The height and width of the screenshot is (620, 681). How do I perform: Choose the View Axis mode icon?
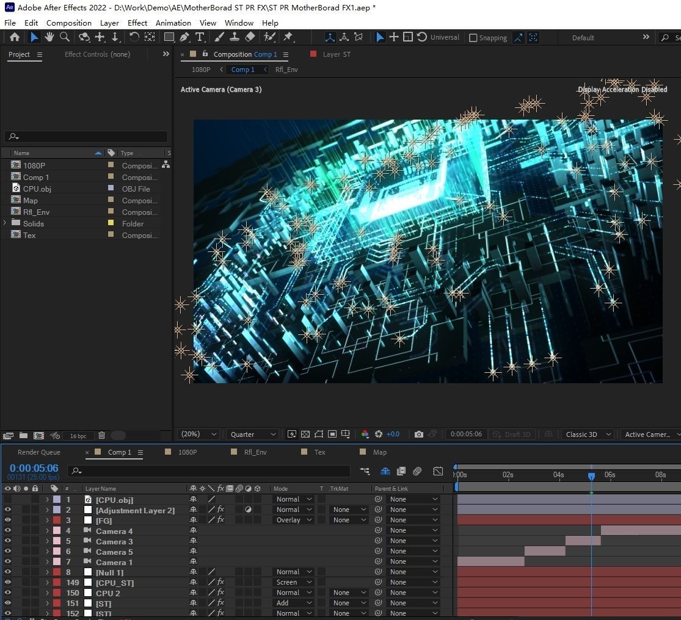tap(359, 37)
